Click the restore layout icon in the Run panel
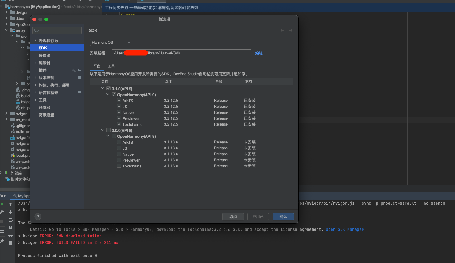 (x=2, y=231)
